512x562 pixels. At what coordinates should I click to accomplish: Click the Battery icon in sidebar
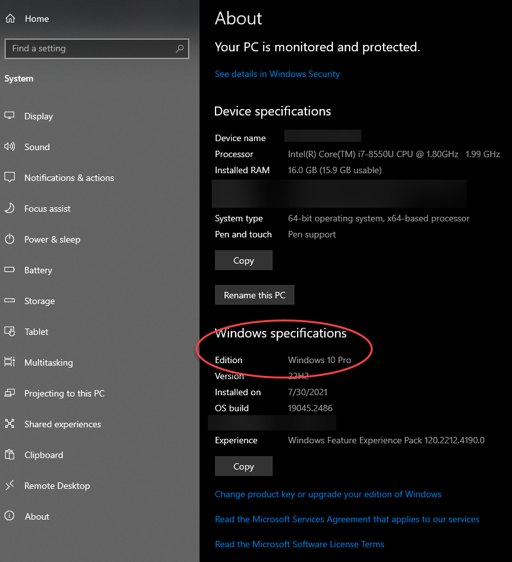(10, 269)
